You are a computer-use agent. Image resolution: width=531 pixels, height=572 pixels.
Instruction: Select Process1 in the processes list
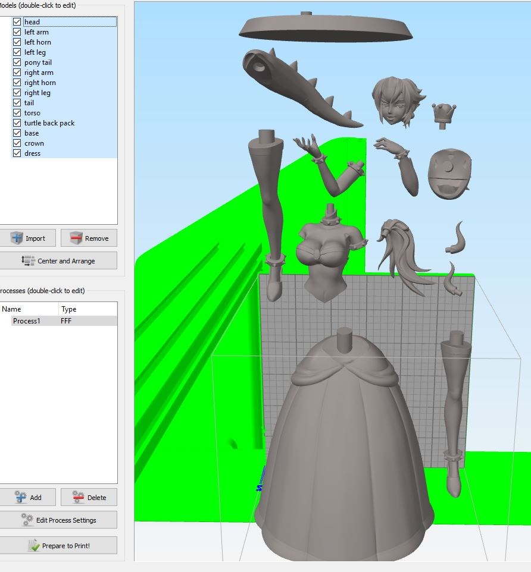[x=26, y=321]
